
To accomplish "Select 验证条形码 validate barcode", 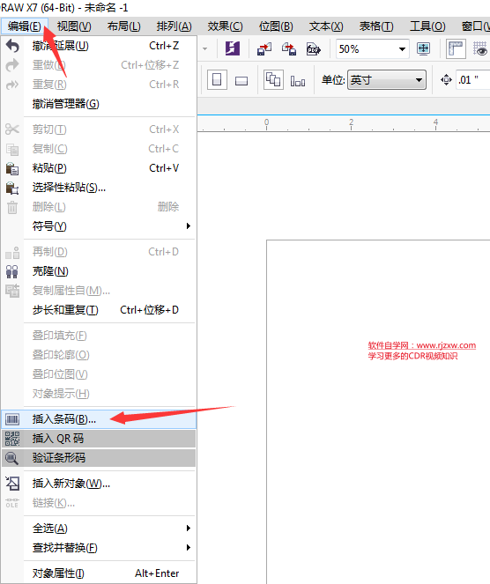I will pyautogui.click(x=99, y=458).
